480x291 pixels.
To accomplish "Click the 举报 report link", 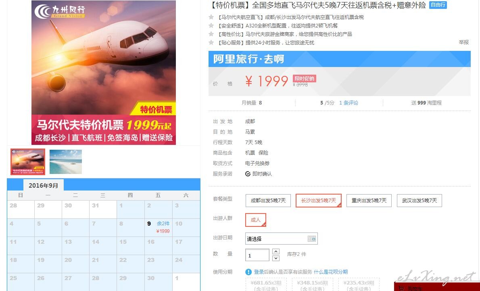I will click(x=463, y=42).
